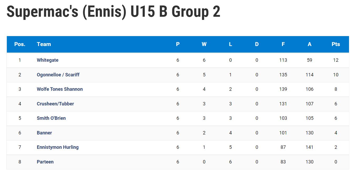
Task: Select the Wolfe Tones Shannon team
Action: 60,89
